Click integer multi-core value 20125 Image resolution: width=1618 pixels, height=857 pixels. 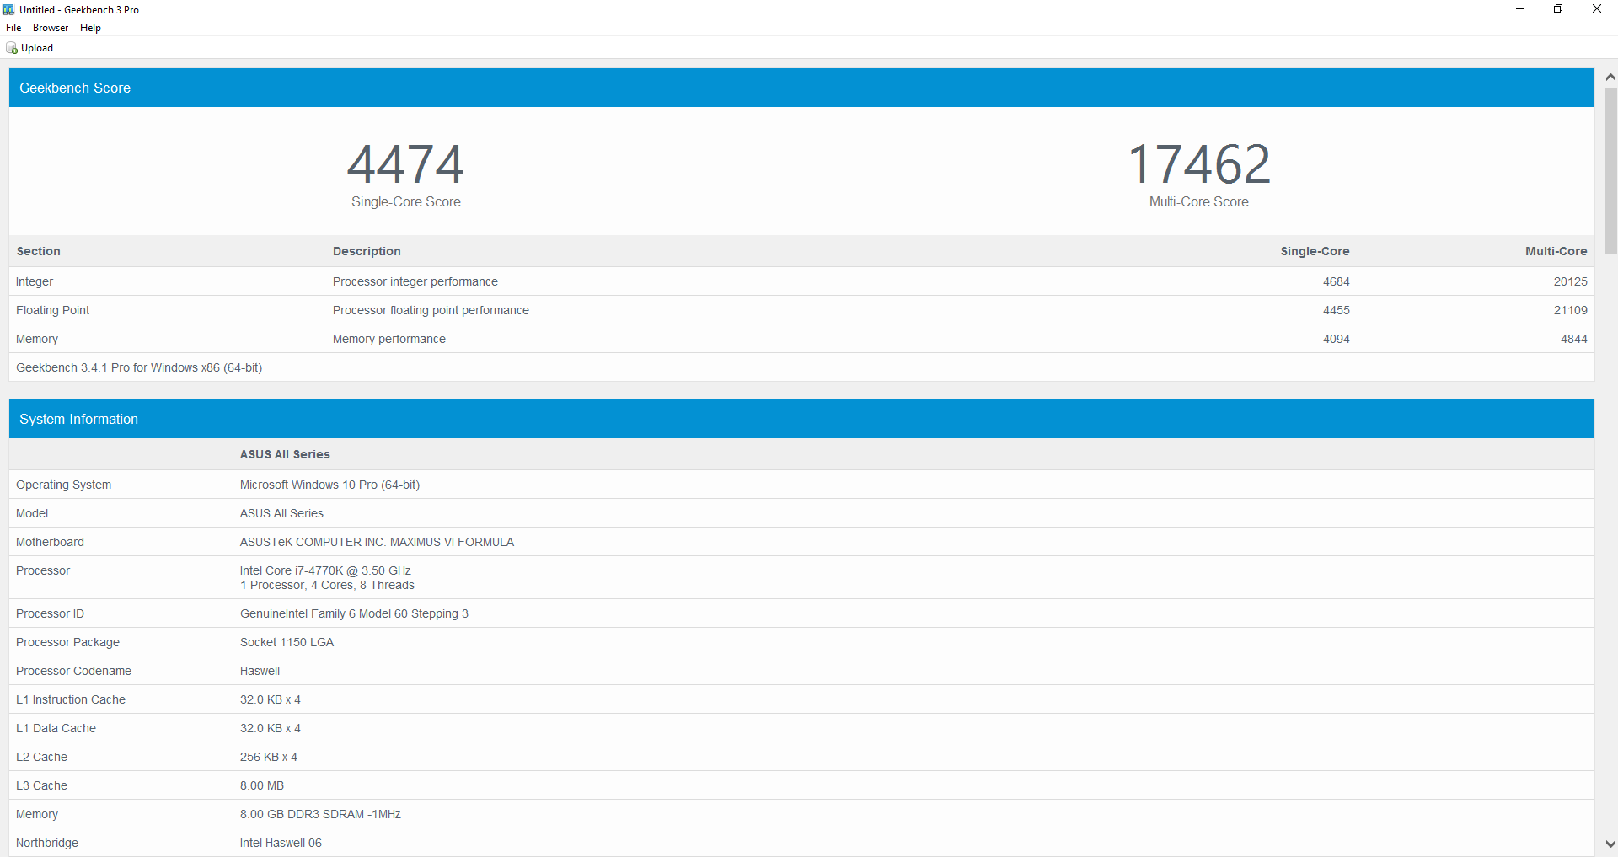point(1570,281)
